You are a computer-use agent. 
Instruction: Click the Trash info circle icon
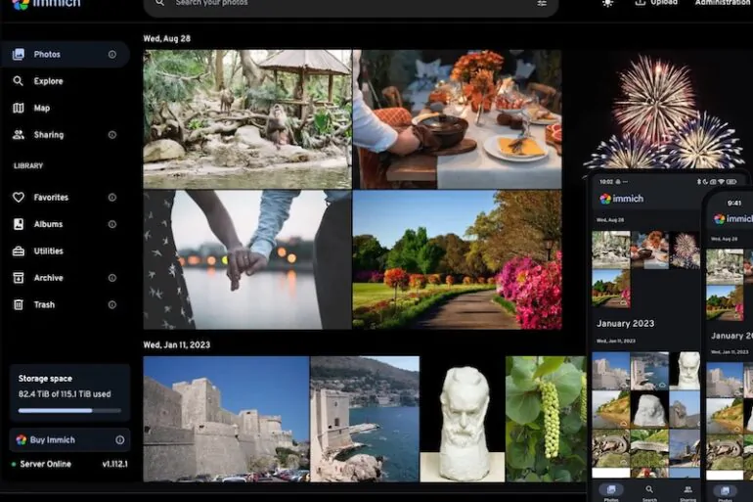(111, 305)
